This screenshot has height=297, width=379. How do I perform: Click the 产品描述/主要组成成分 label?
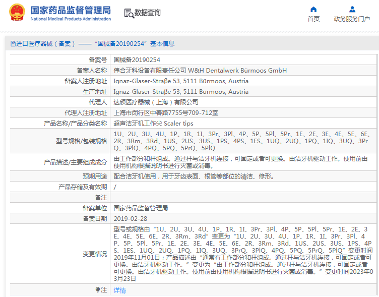pos(75,162)
